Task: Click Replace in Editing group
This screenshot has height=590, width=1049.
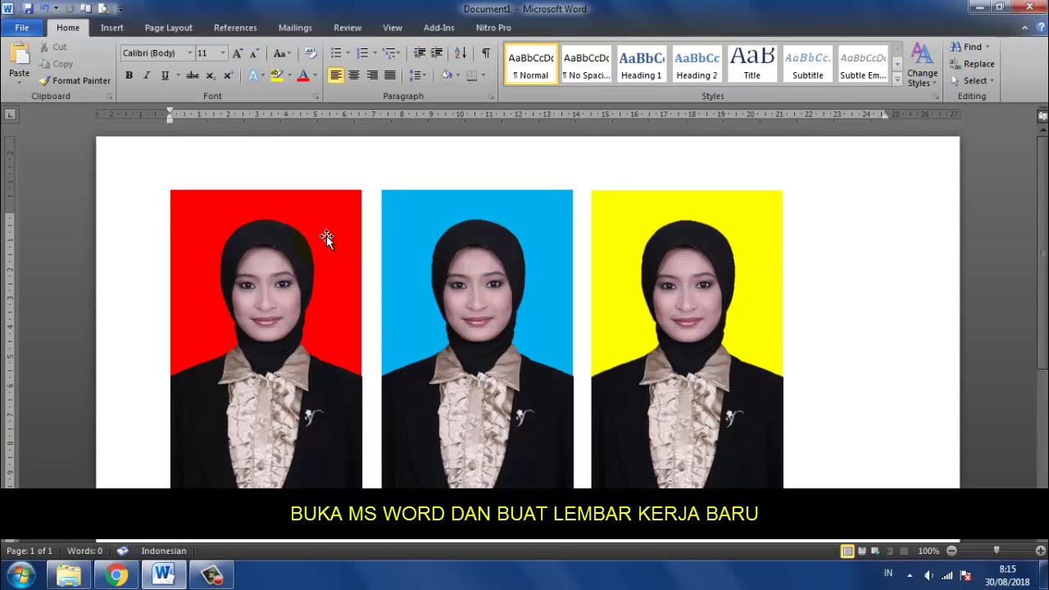Action: (972, 64)
